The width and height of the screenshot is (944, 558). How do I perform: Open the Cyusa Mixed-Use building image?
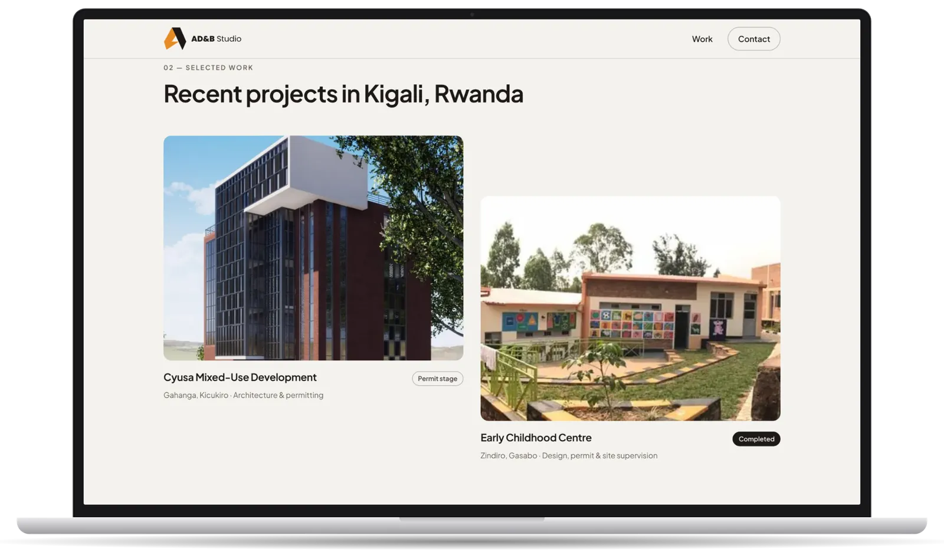pyautogui.click(x=313, y=248)
